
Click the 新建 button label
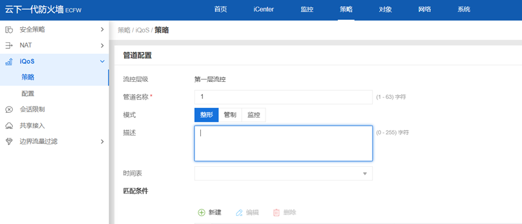215,213
